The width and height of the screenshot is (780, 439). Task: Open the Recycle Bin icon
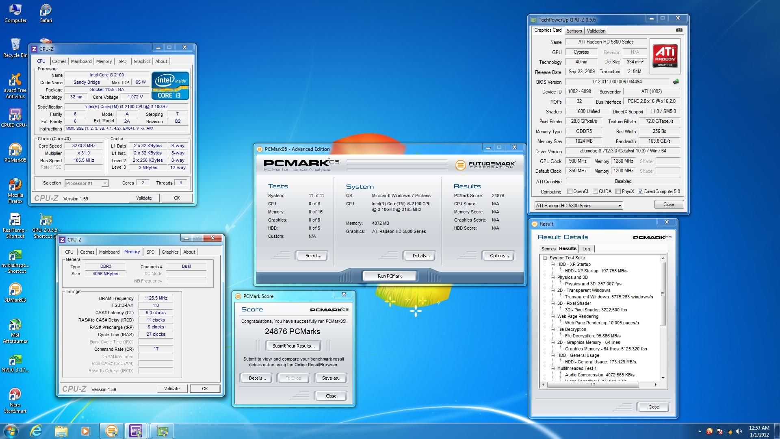click(15, 48)
